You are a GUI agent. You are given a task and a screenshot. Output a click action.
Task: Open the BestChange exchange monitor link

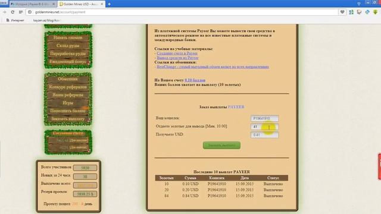pos(213,67)
